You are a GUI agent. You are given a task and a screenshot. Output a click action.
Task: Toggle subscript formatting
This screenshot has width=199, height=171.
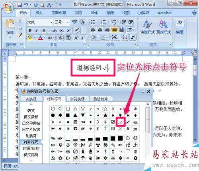coord(62,30)
